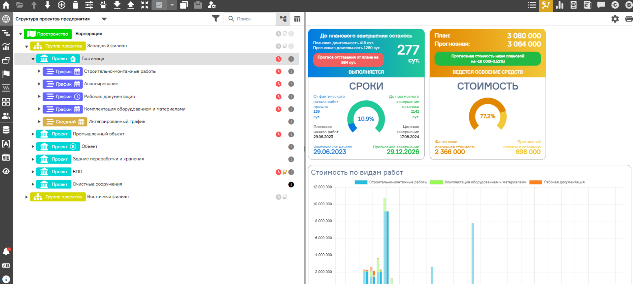Toggle Комплектация оборудованием legend green swatch
Viewport: 633px width, 284px height.
(436, 182)
